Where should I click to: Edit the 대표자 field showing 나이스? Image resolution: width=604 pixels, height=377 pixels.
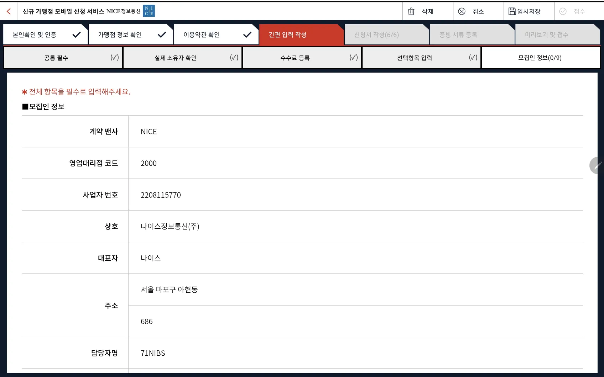click(x=355, y=258)
